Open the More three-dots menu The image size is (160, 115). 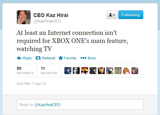click(x=83, y=58)
